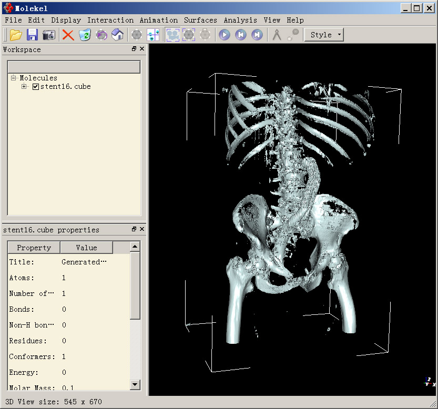The height and width of the screenshot is (409, 438).
Task: Select the Residues: property row
Action: click(69, 341)
